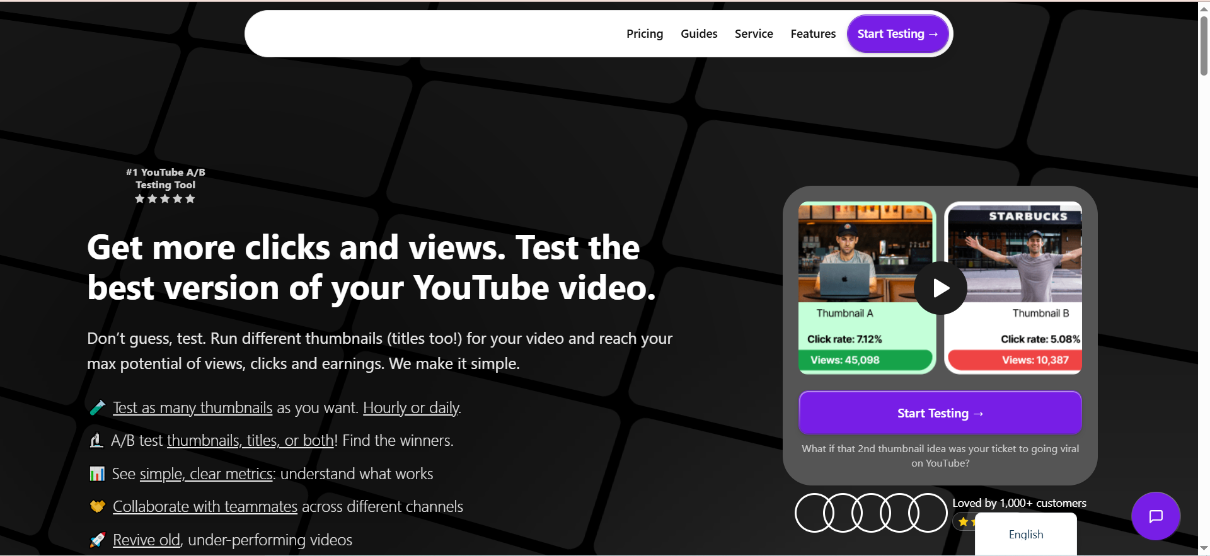Click the test tube emoji icon
Image resolution: width=1210 pixels, height=556 pixels.
[x=97, y=408]
